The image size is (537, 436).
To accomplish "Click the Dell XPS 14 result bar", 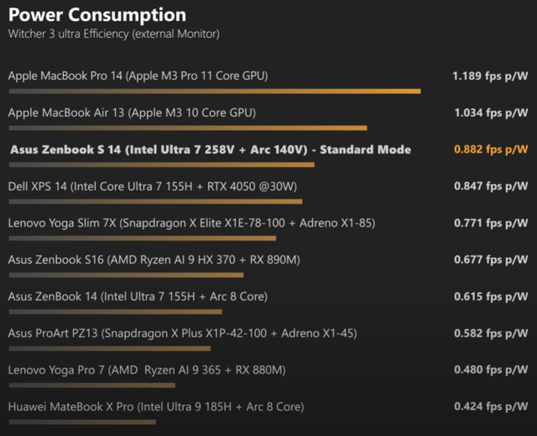I will (x=155, y=202).
